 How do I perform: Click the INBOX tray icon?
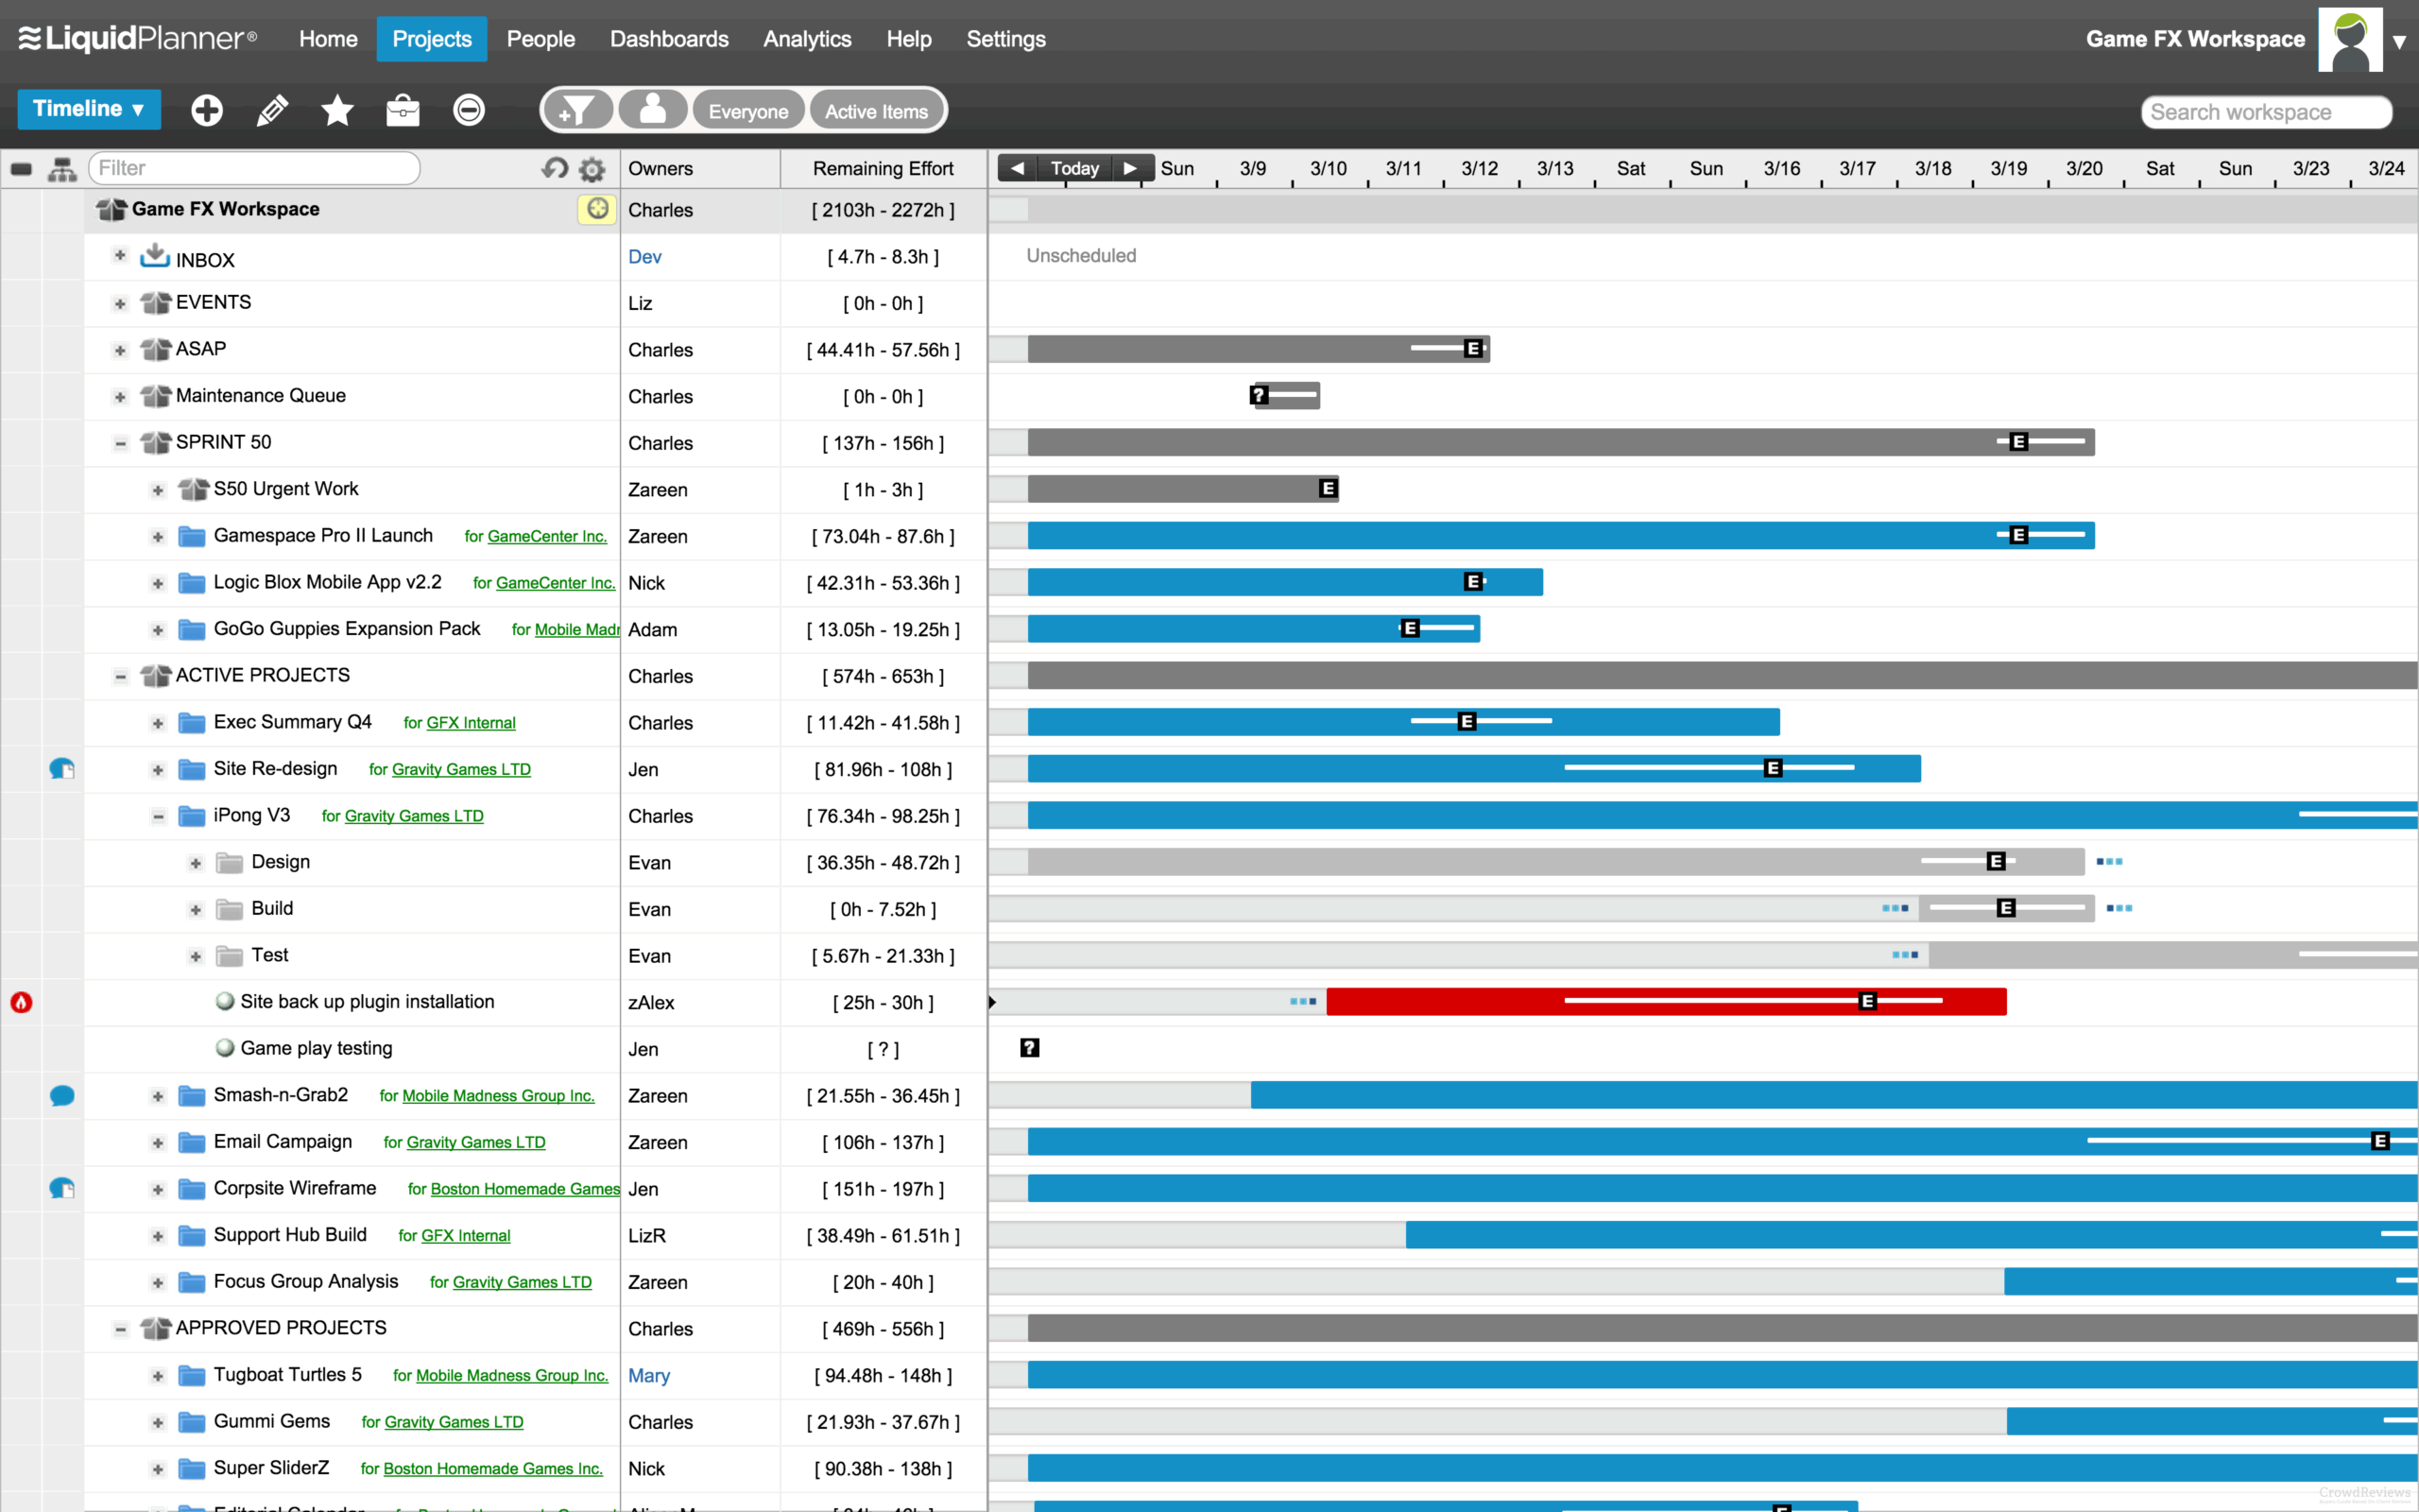pyautogui.click(x=155, y=256)
